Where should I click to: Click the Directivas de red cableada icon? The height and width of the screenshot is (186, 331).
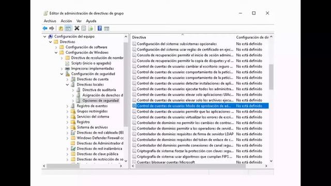(73, 133)
